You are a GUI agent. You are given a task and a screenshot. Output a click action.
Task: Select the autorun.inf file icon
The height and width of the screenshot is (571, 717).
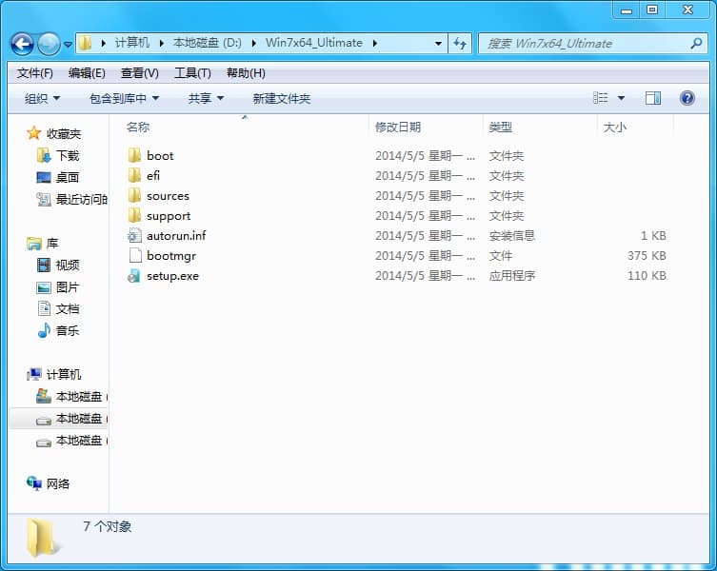(134, 235)
